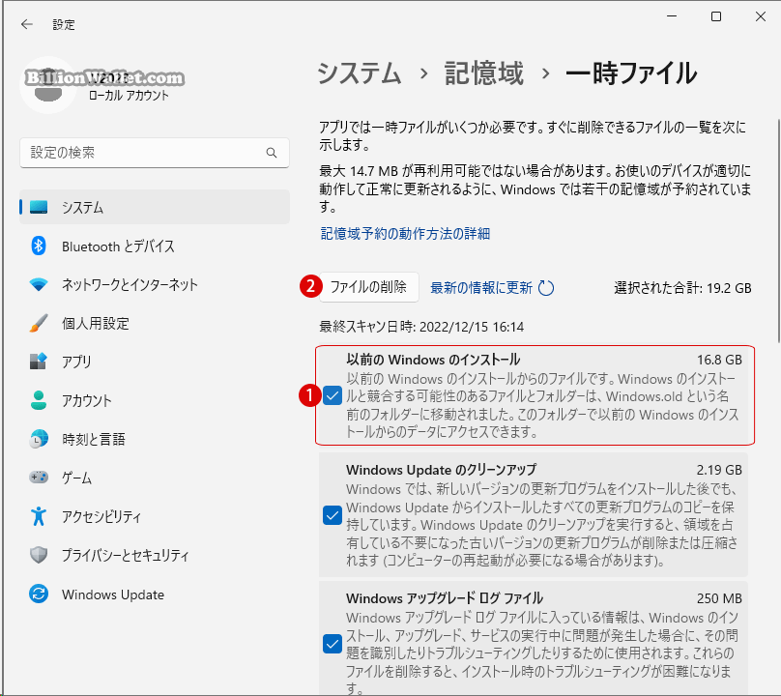Click the アカウント person icon
Viewport: 781px width, 696px height.
39,400
